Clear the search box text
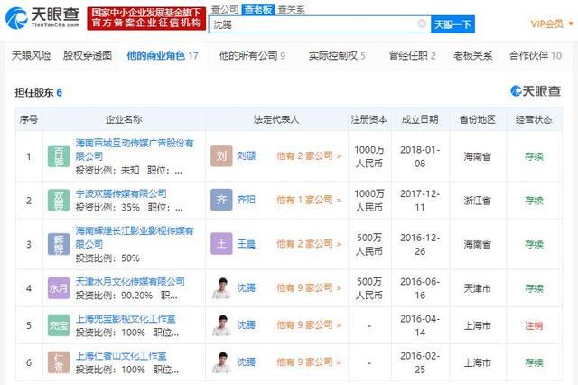 422,24
